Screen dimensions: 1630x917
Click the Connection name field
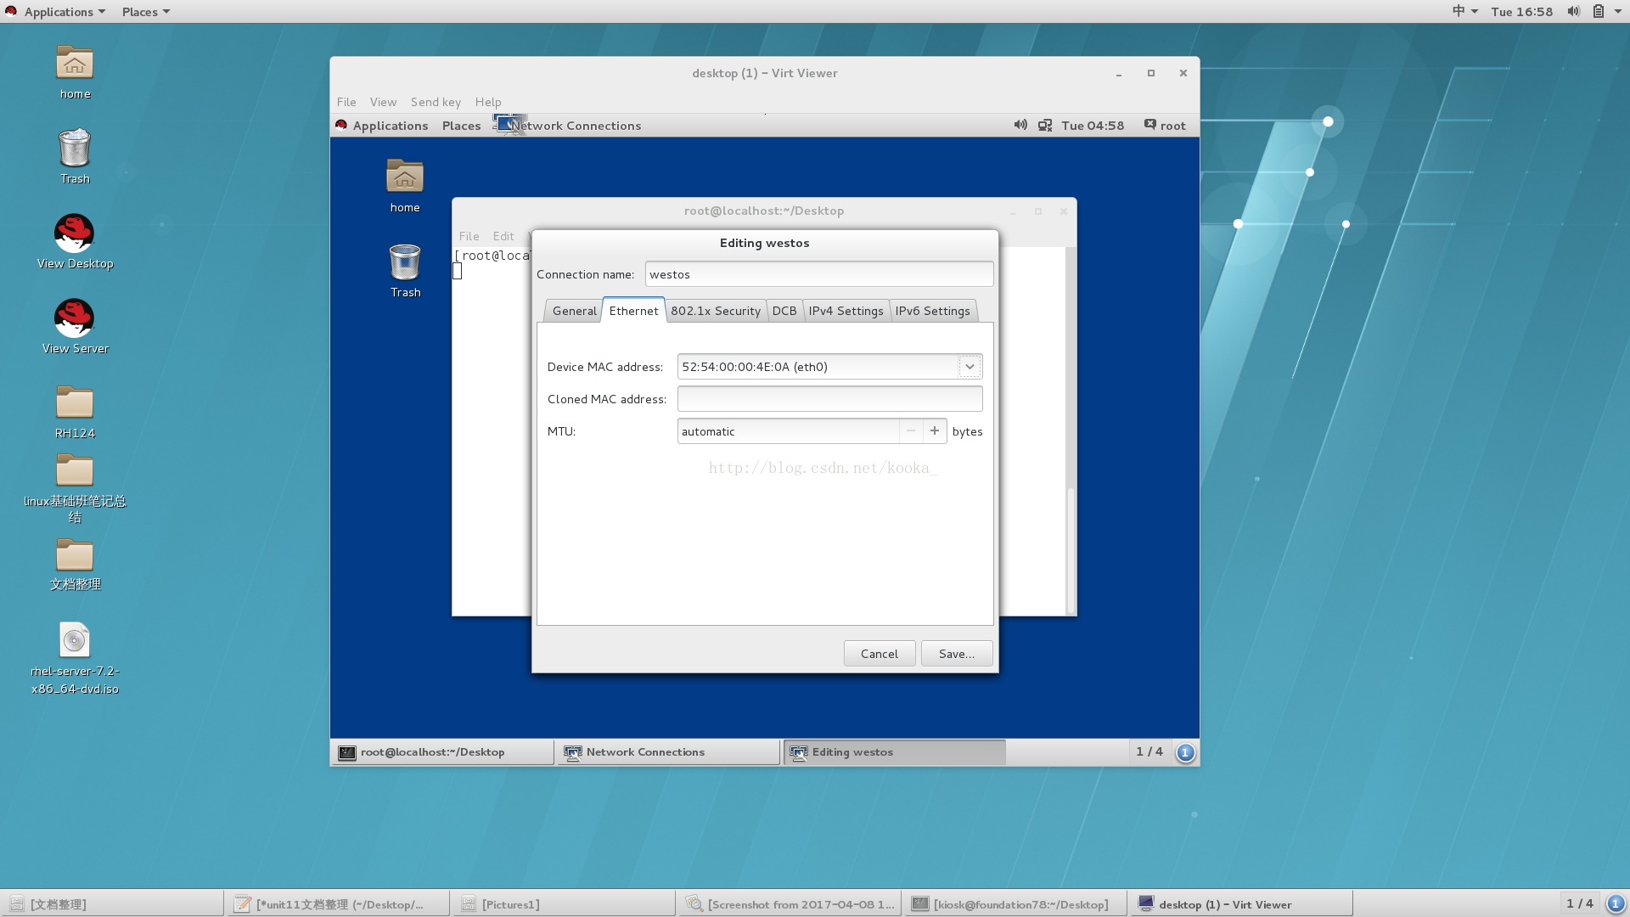(x=818, y=274)
